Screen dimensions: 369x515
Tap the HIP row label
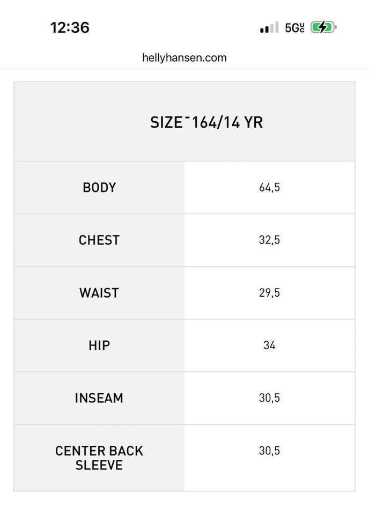(x=99, y=345)
